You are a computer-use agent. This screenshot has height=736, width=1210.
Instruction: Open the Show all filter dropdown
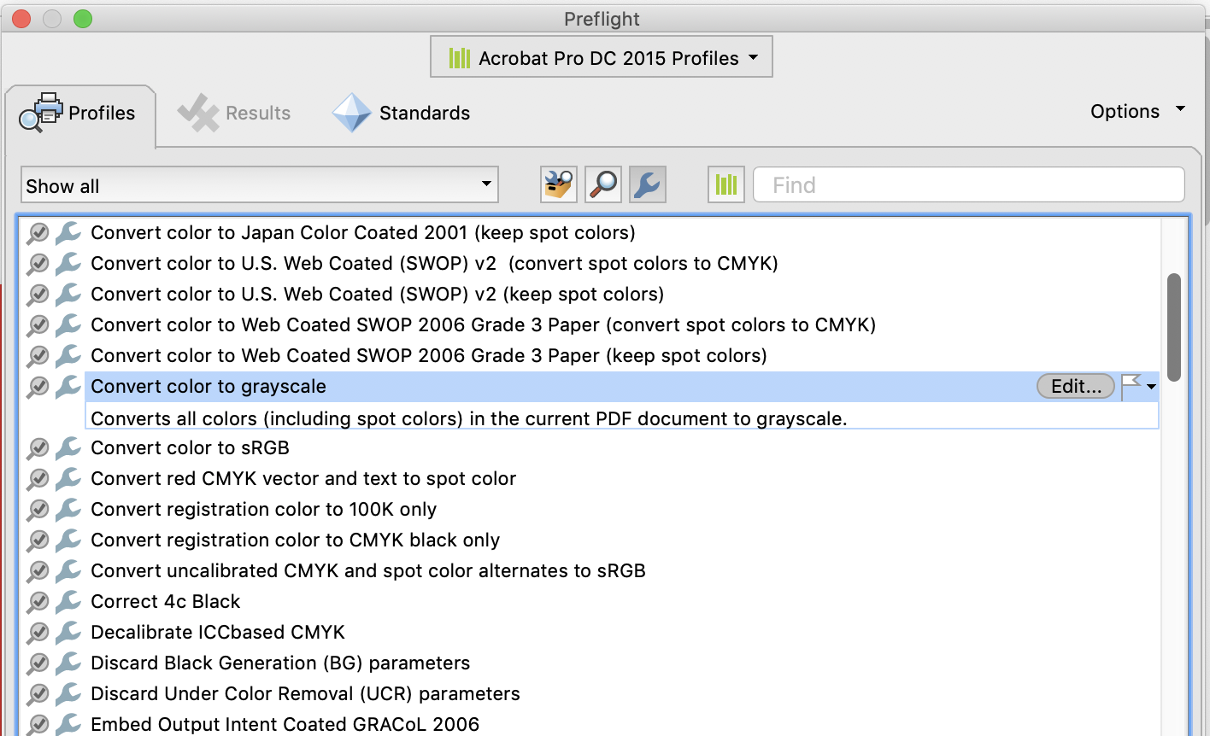(259, 184)
